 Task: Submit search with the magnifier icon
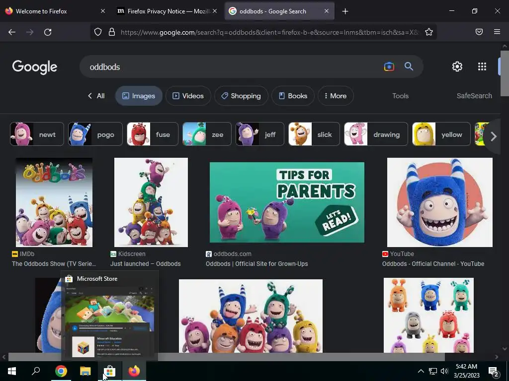(409, 67)
